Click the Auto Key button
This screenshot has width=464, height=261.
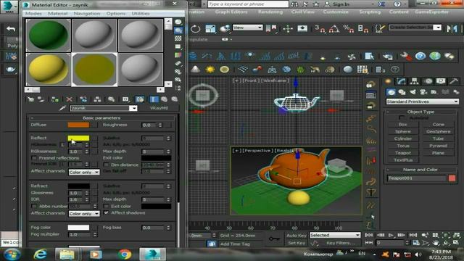[297, 235]
